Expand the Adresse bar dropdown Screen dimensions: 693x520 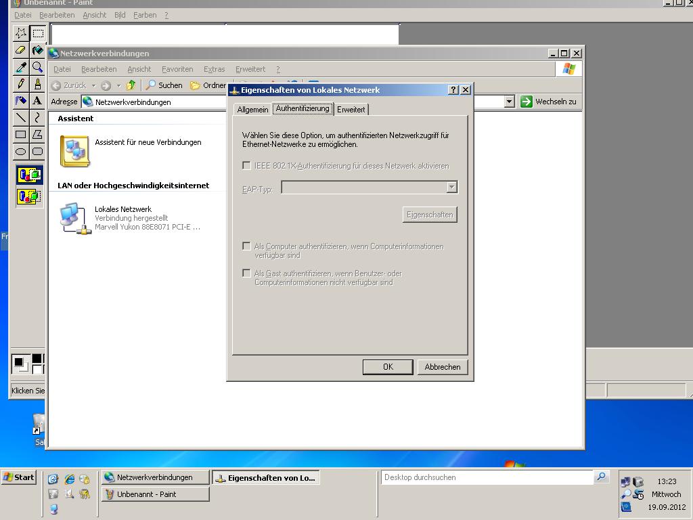tap(510, 102)
